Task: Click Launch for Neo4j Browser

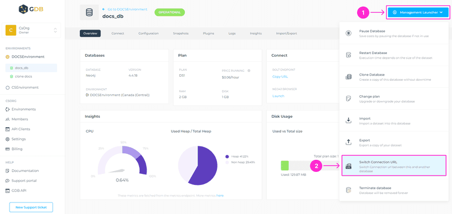Action: coord(278,96)
